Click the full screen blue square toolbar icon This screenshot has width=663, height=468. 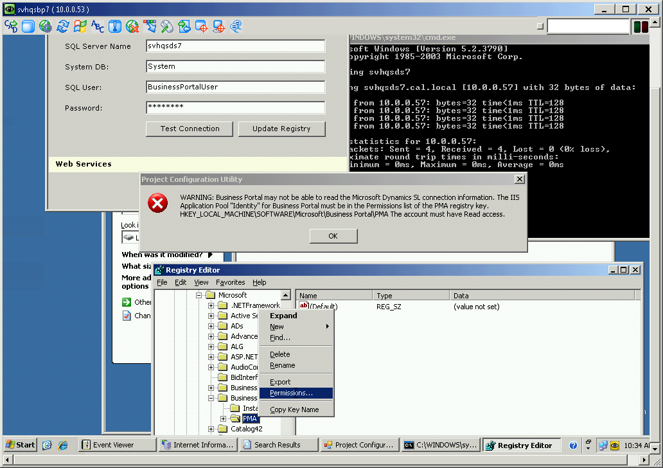tap(28, 26)
